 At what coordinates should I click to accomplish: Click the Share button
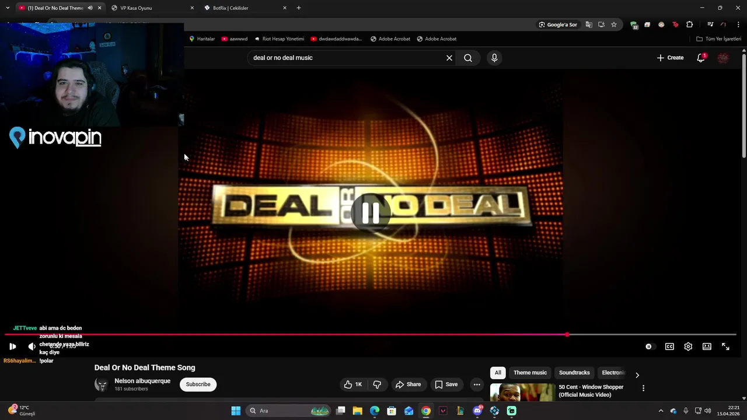pos(408,384)
